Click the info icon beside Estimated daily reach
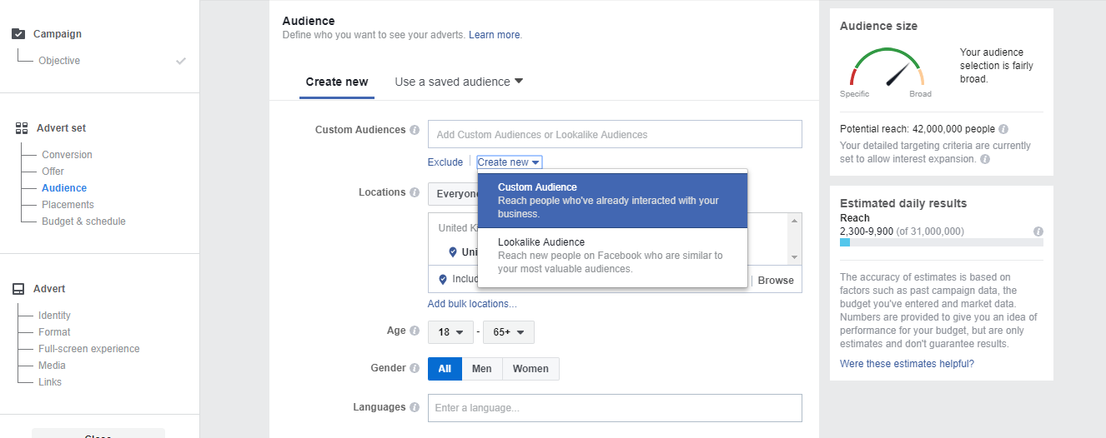Screen dimensions: 1106x438 click(1038, 231)
